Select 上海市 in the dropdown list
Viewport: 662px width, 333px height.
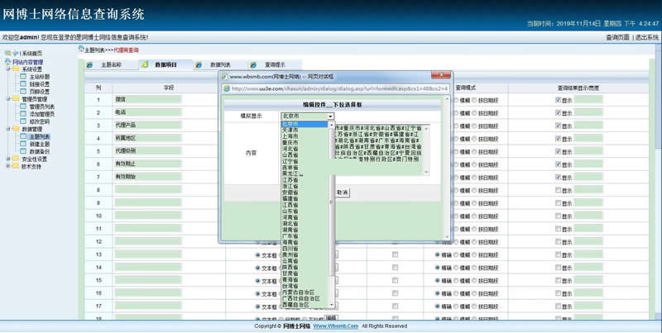tap(304, 136)
